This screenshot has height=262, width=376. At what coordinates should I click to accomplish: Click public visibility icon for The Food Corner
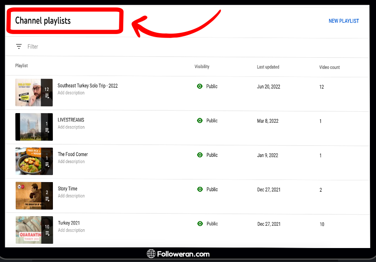(200, 155)
